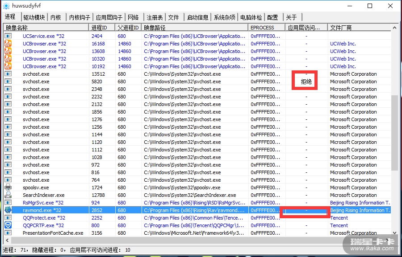Click the SearchIndexer.exe magnifier icon
Image resolution: width=402 pixels, height=257 pixels.
tap(8, 195)
